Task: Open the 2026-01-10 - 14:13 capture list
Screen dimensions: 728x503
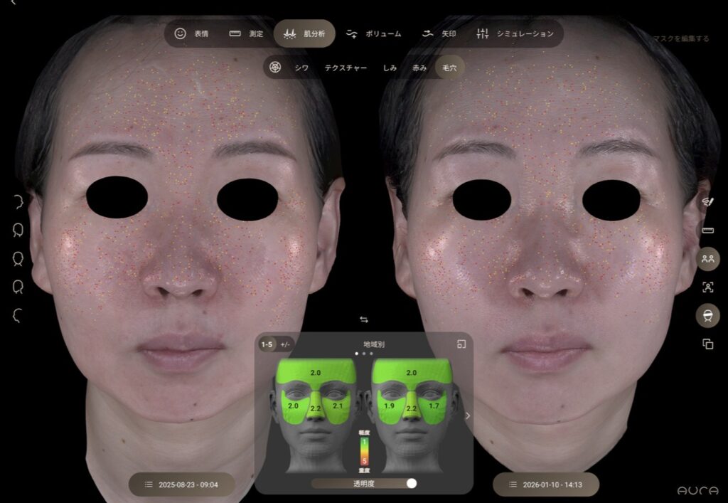Action: 546,485
